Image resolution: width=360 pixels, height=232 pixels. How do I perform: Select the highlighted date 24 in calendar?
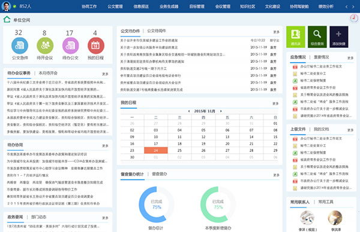point(156,150)
